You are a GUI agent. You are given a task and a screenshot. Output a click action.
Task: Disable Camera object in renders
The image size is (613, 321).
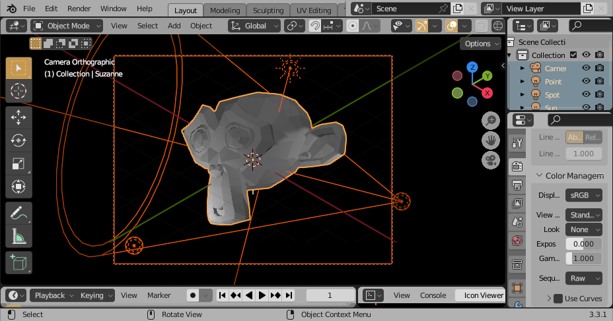coord(599,69)
